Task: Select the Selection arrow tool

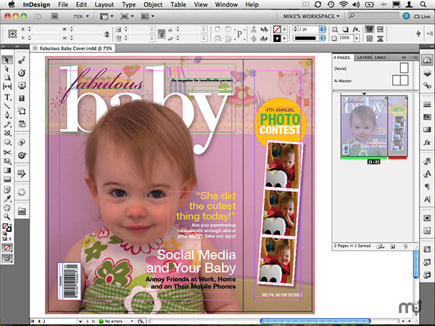Action: 8,59
